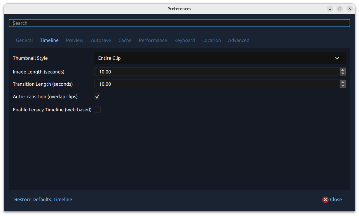The width and height of the screenshot is (359, 216).
Task: Click the Search field at top
Action: tap(179, 23)
